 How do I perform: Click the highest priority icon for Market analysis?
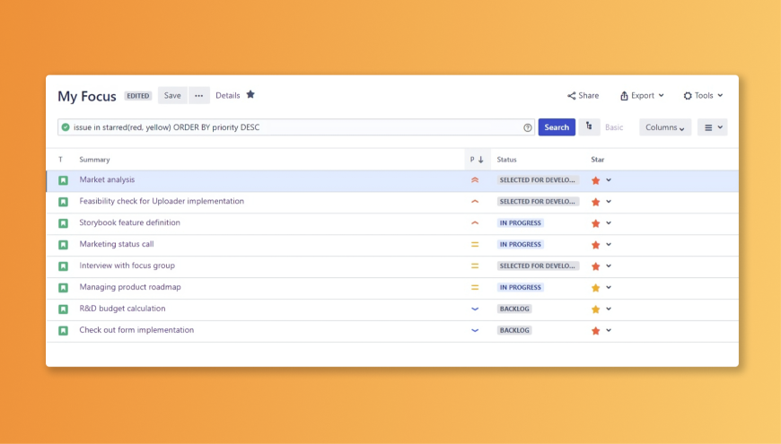pyautogui.click(x=475, y=180)
